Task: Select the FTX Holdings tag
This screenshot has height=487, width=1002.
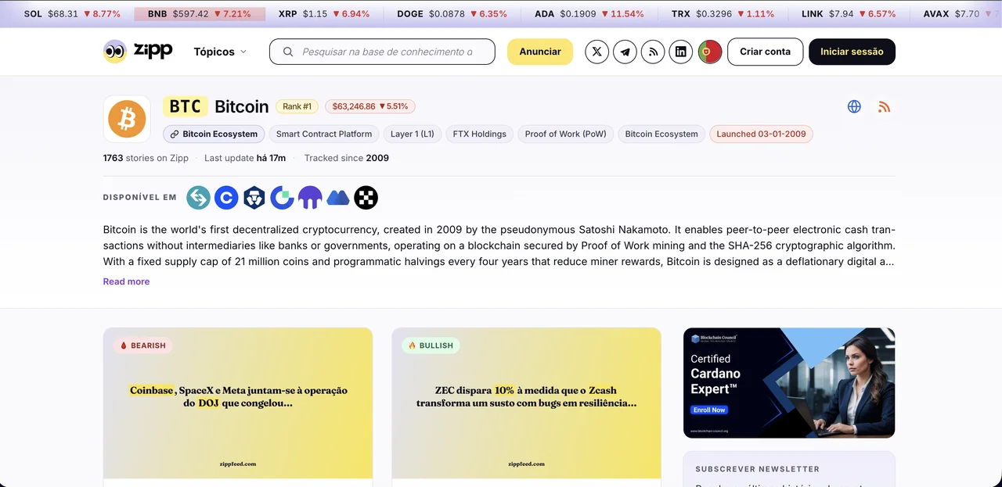Action: point(480,134)
